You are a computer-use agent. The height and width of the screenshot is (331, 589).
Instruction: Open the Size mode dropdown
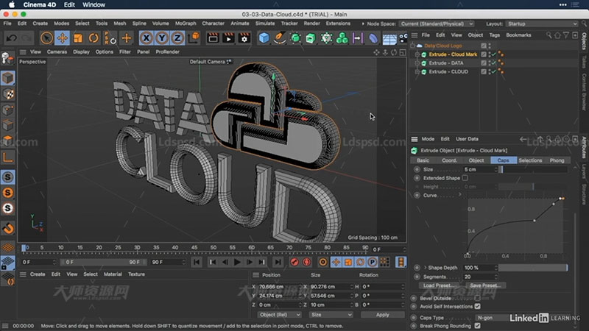(331, 315)
